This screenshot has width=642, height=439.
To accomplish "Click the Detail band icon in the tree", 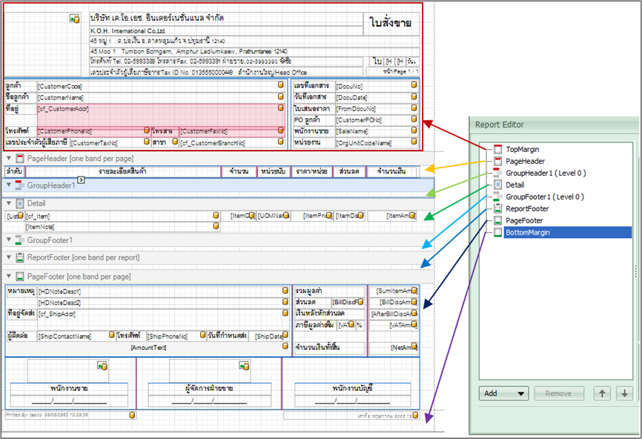I will [497, 185].
